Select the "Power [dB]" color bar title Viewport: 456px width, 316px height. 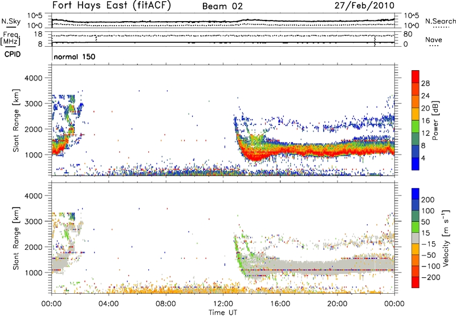pyautogui.click(x=435, y=120)
